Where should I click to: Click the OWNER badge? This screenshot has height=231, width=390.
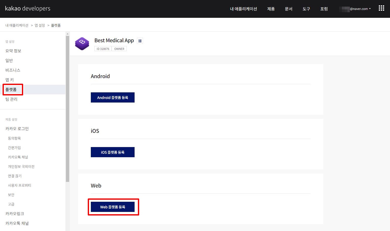point(119,49)
